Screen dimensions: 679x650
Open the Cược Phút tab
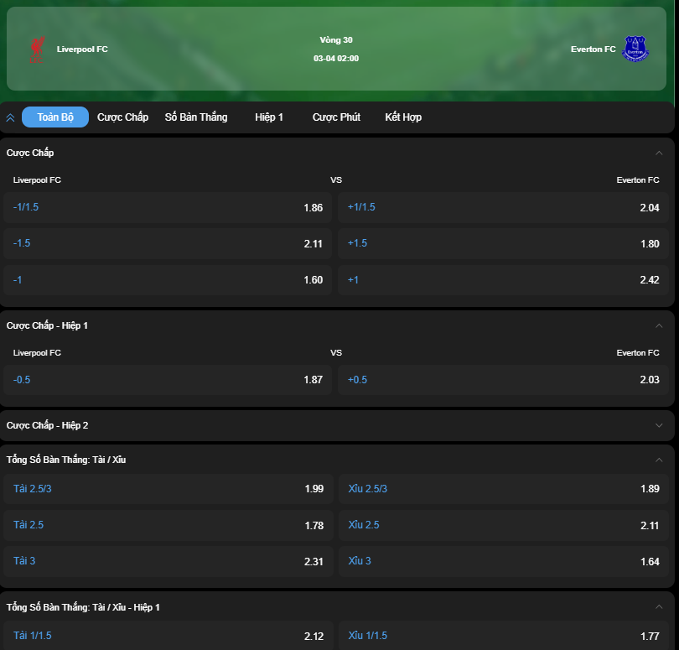tap(336, 117)
